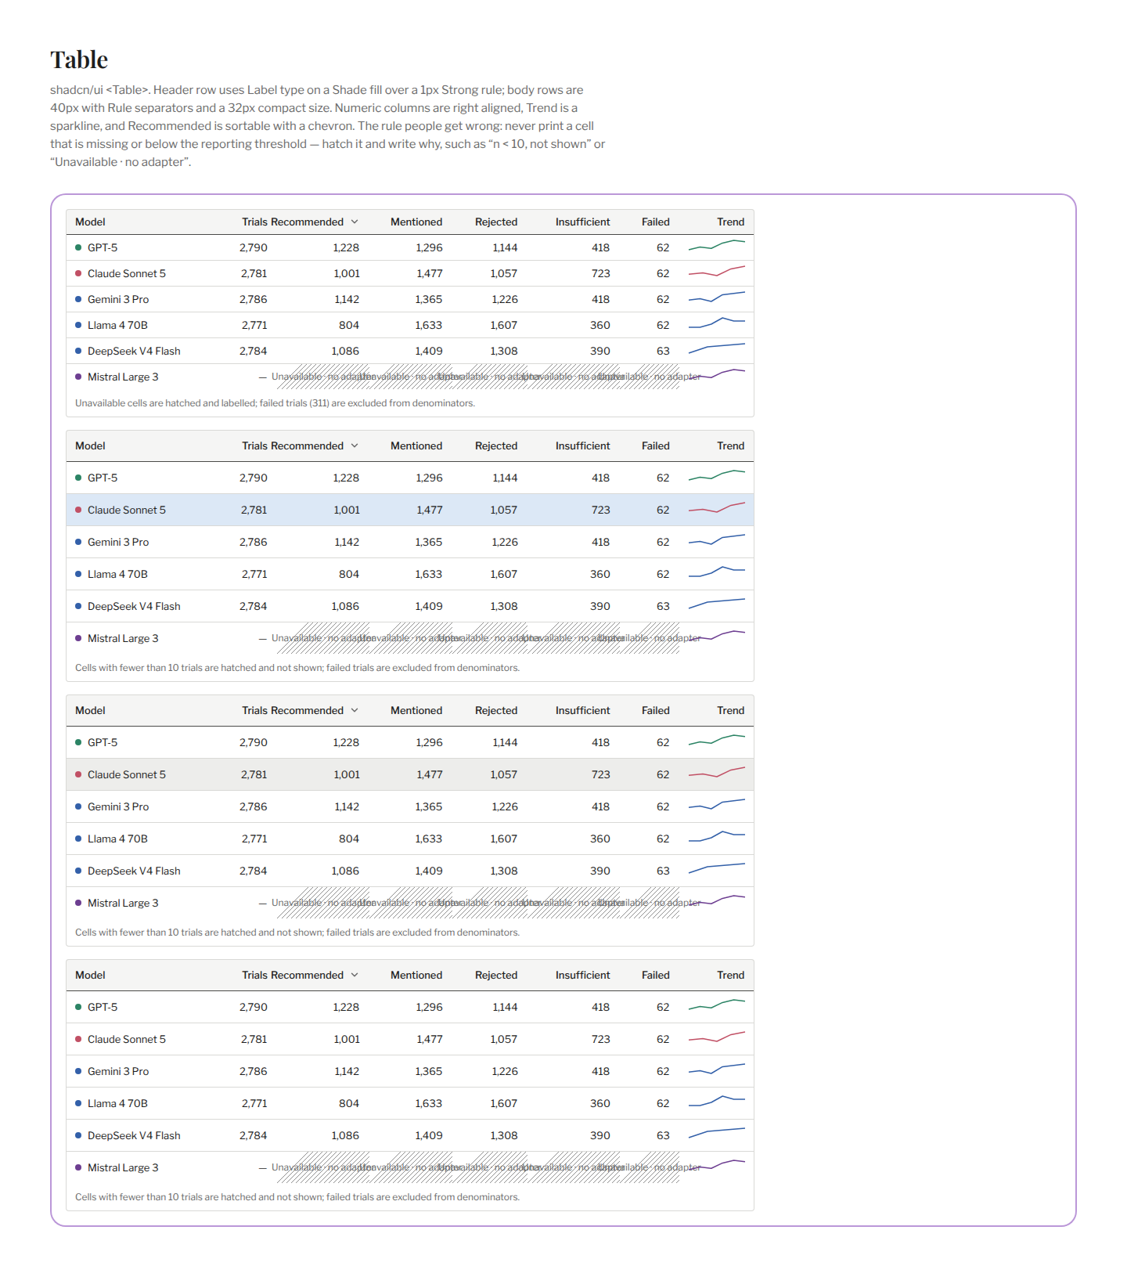Click the 63 failed cell in the bottom table

coord(663,1135)
